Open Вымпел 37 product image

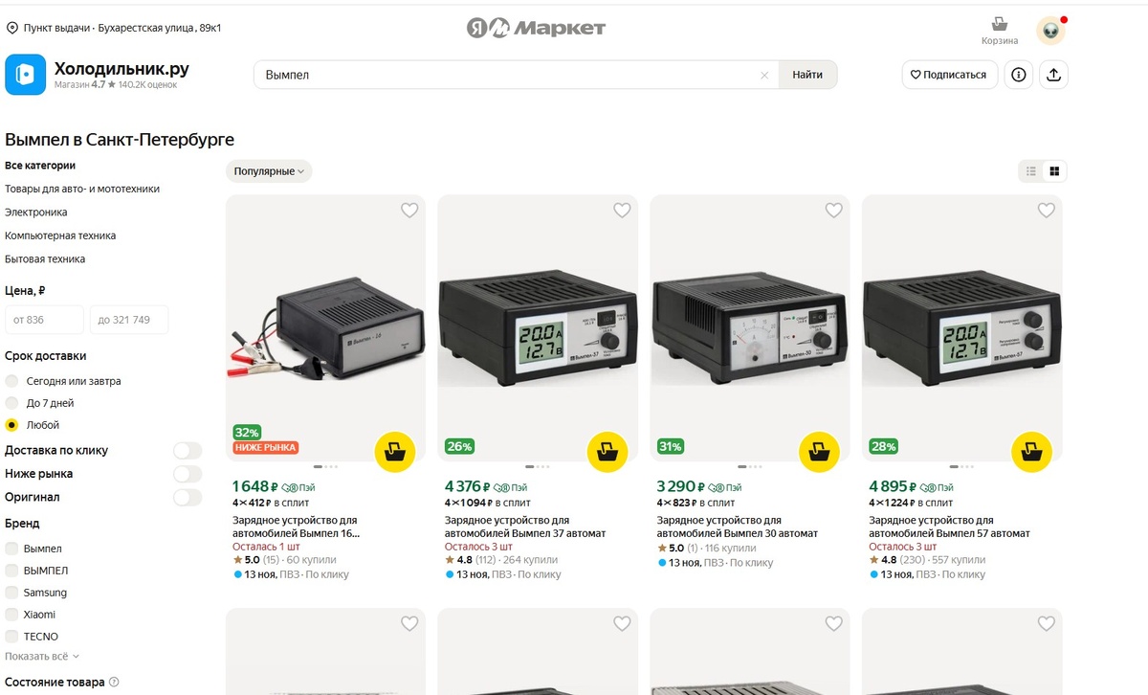[x=538, y=328]
